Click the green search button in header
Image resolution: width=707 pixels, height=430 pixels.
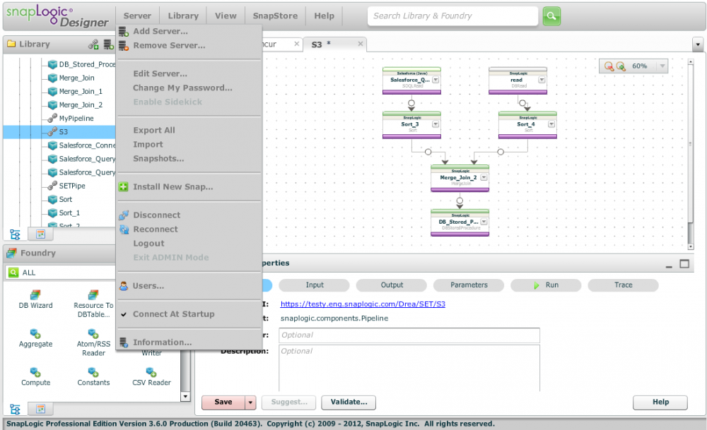click(551, 16)
